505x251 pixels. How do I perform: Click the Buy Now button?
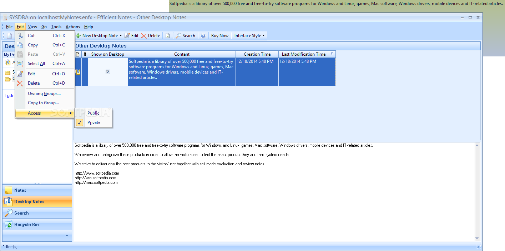point(220,36)
